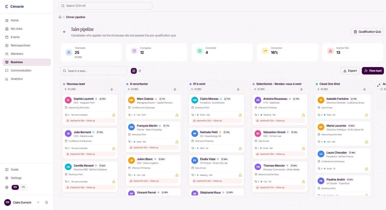Click the home breadcrumb icon

tap(60, 17)
